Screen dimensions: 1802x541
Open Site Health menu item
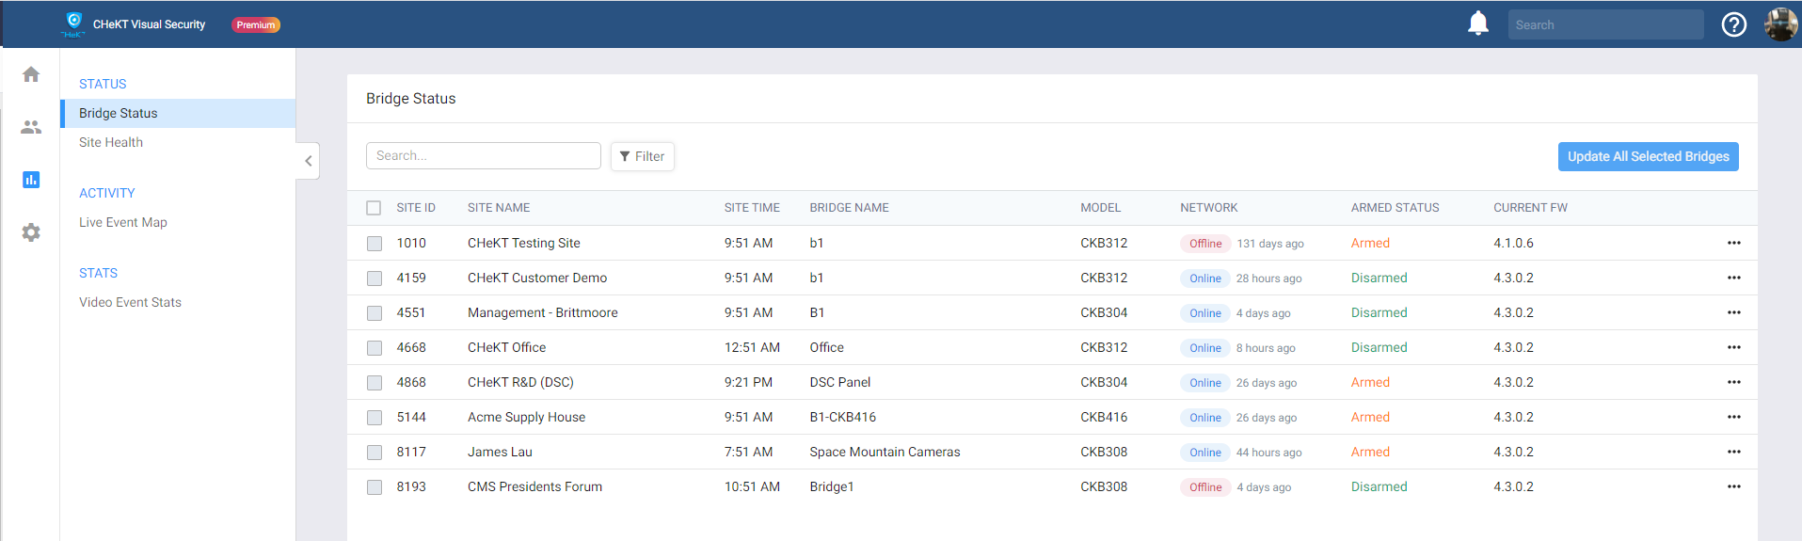(x=111, y=142)
